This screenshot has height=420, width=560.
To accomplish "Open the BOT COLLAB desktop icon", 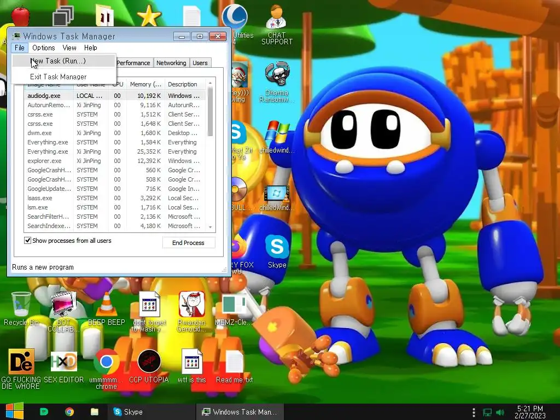I will click(x=63, y=311).
